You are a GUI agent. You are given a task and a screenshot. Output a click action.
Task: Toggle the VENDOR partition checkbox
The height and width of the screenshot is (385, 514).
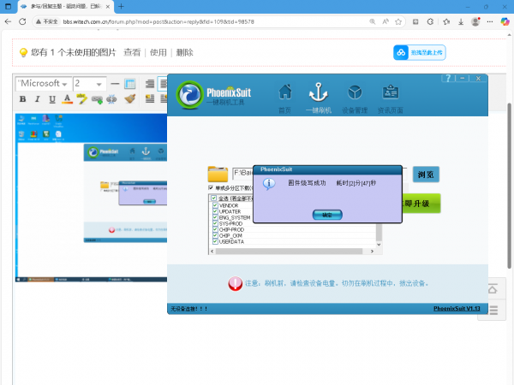point(215,205)
